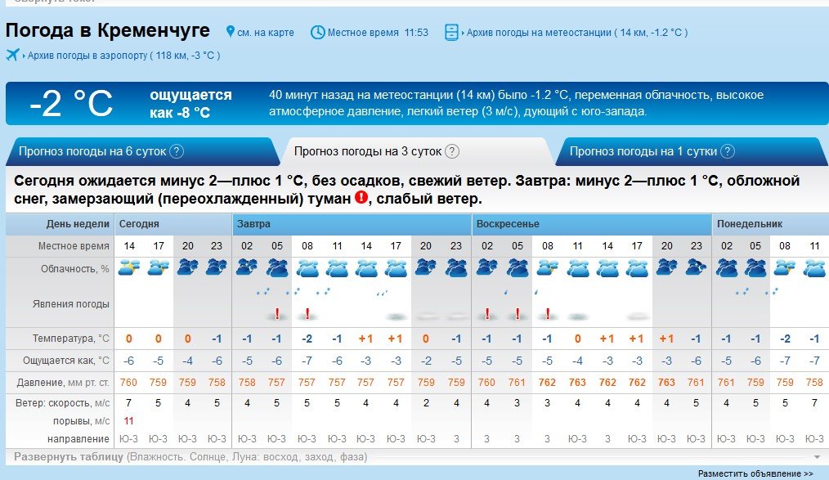Switch to "Прогноз погоды на 6 суток" tab
829x480 pixels.
[92, 151]
